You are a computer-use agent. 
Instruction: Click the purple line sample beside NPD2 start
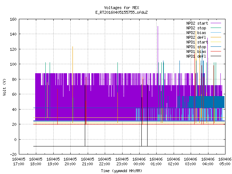(216, 23)
